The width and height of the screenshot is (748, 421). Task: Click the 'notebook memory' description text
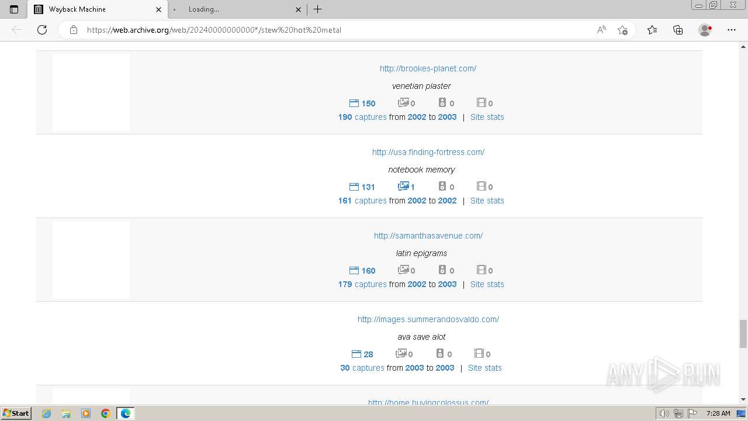(x=421, y=170)
